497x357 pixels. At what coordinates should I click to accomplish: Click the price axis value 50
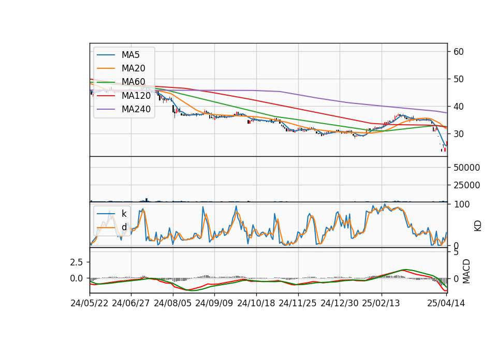point(459,79)
